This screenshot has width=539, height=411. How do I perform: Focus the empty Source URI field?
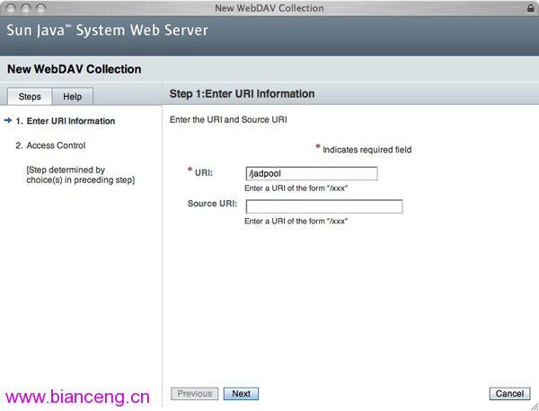323,206
